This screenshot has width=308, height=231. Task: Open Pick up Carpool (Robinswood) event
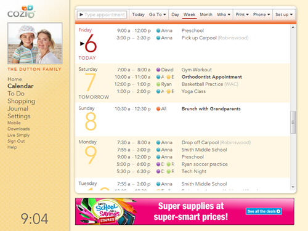[215, 38]
